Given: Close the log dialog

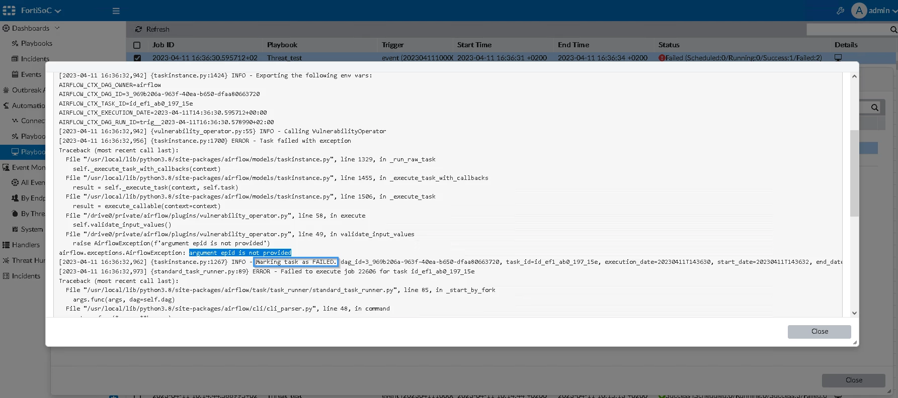Looking at the screenshot, I should click(x=820, y=332).
